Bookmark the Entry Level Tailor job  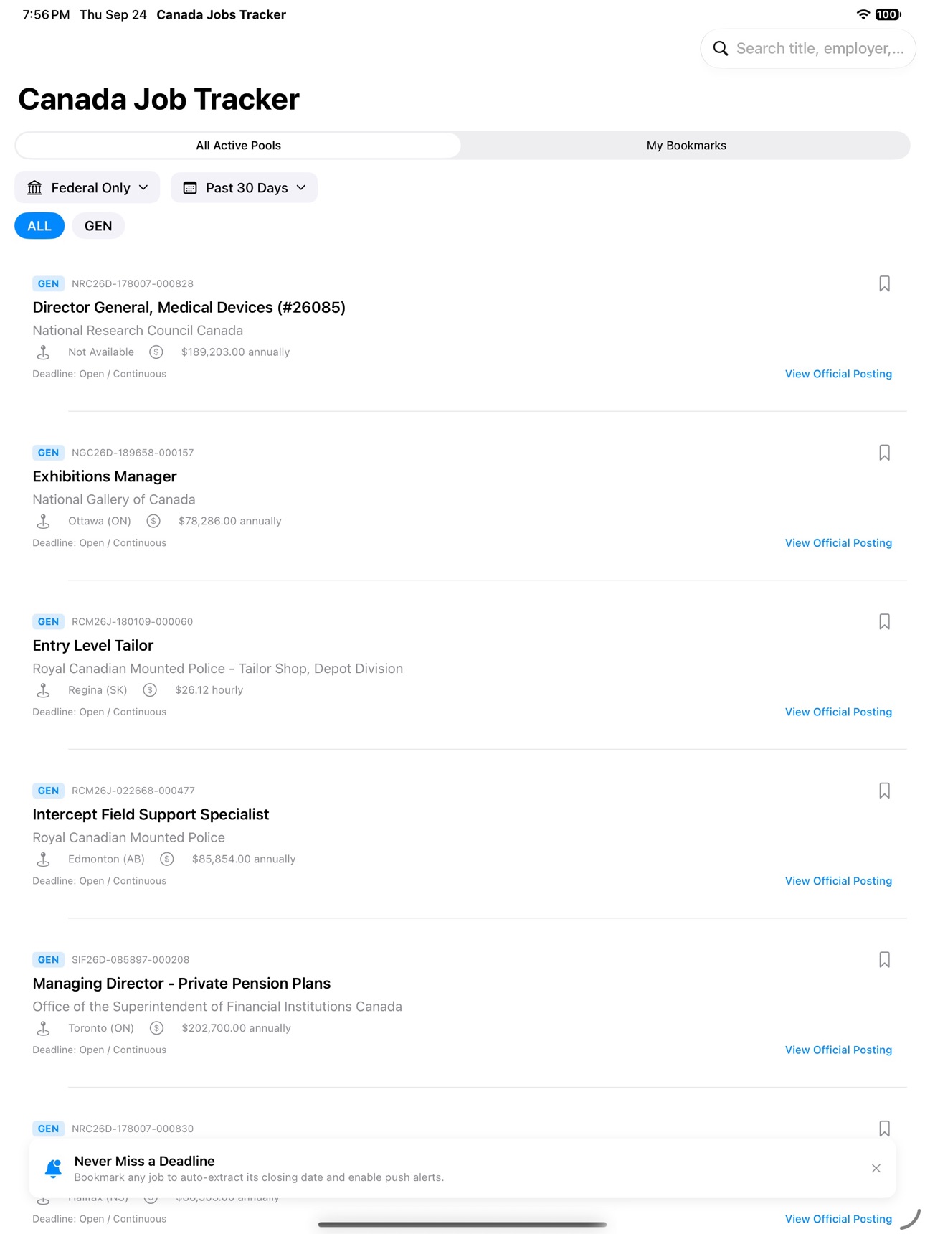884,621
